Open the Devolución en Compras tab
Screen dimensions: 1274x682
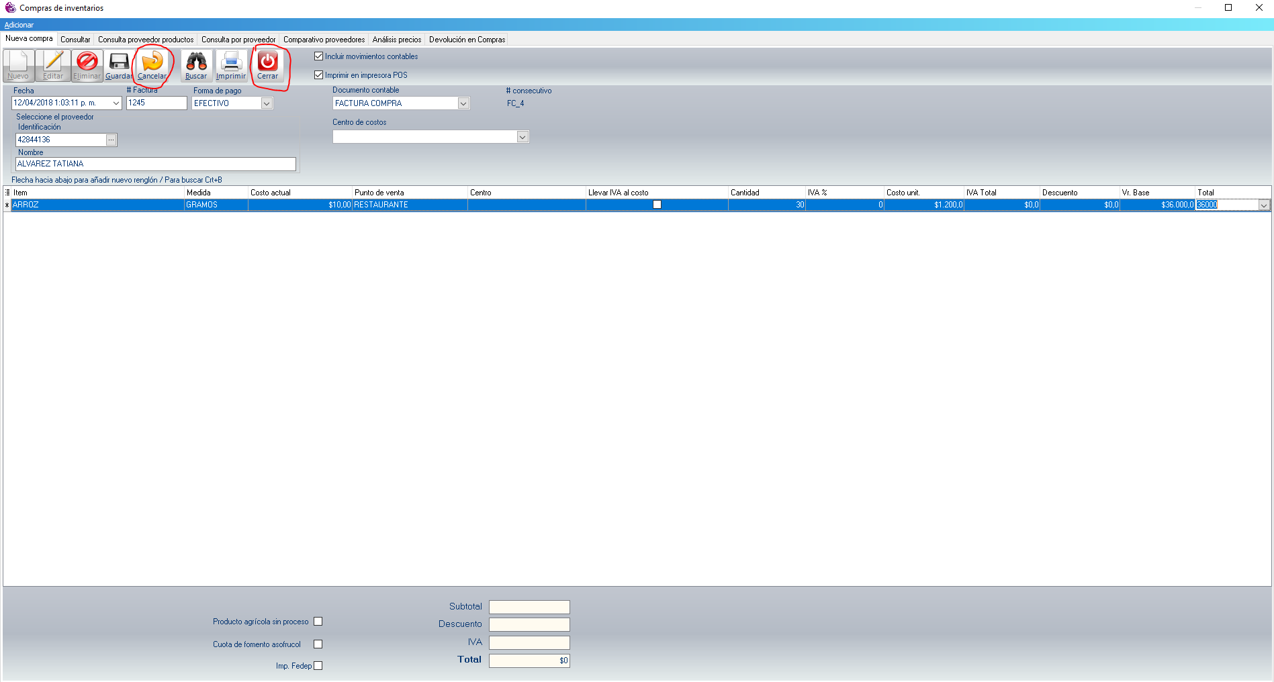click(467, 40)
